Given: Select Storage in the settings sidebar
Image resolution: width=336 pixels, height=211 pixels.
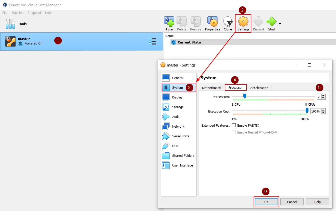Looking at the screenshot, I should 178,107.
